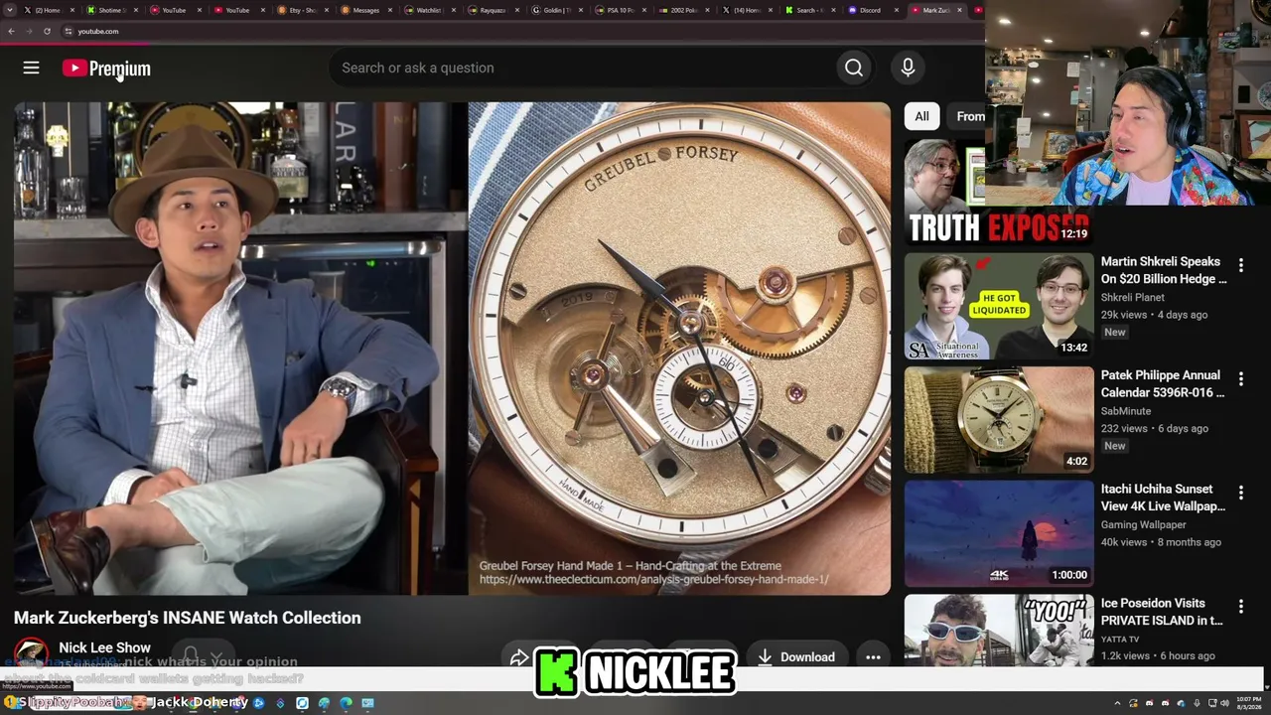Go back with the browser back arrow

(x=11, y=31)
